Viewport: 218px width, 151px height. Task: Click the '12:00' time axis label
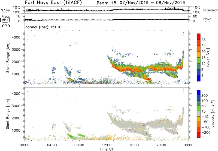click(x=107, y=145)
